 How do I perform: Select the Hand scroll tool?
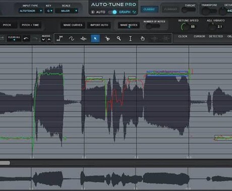point(142,39)
